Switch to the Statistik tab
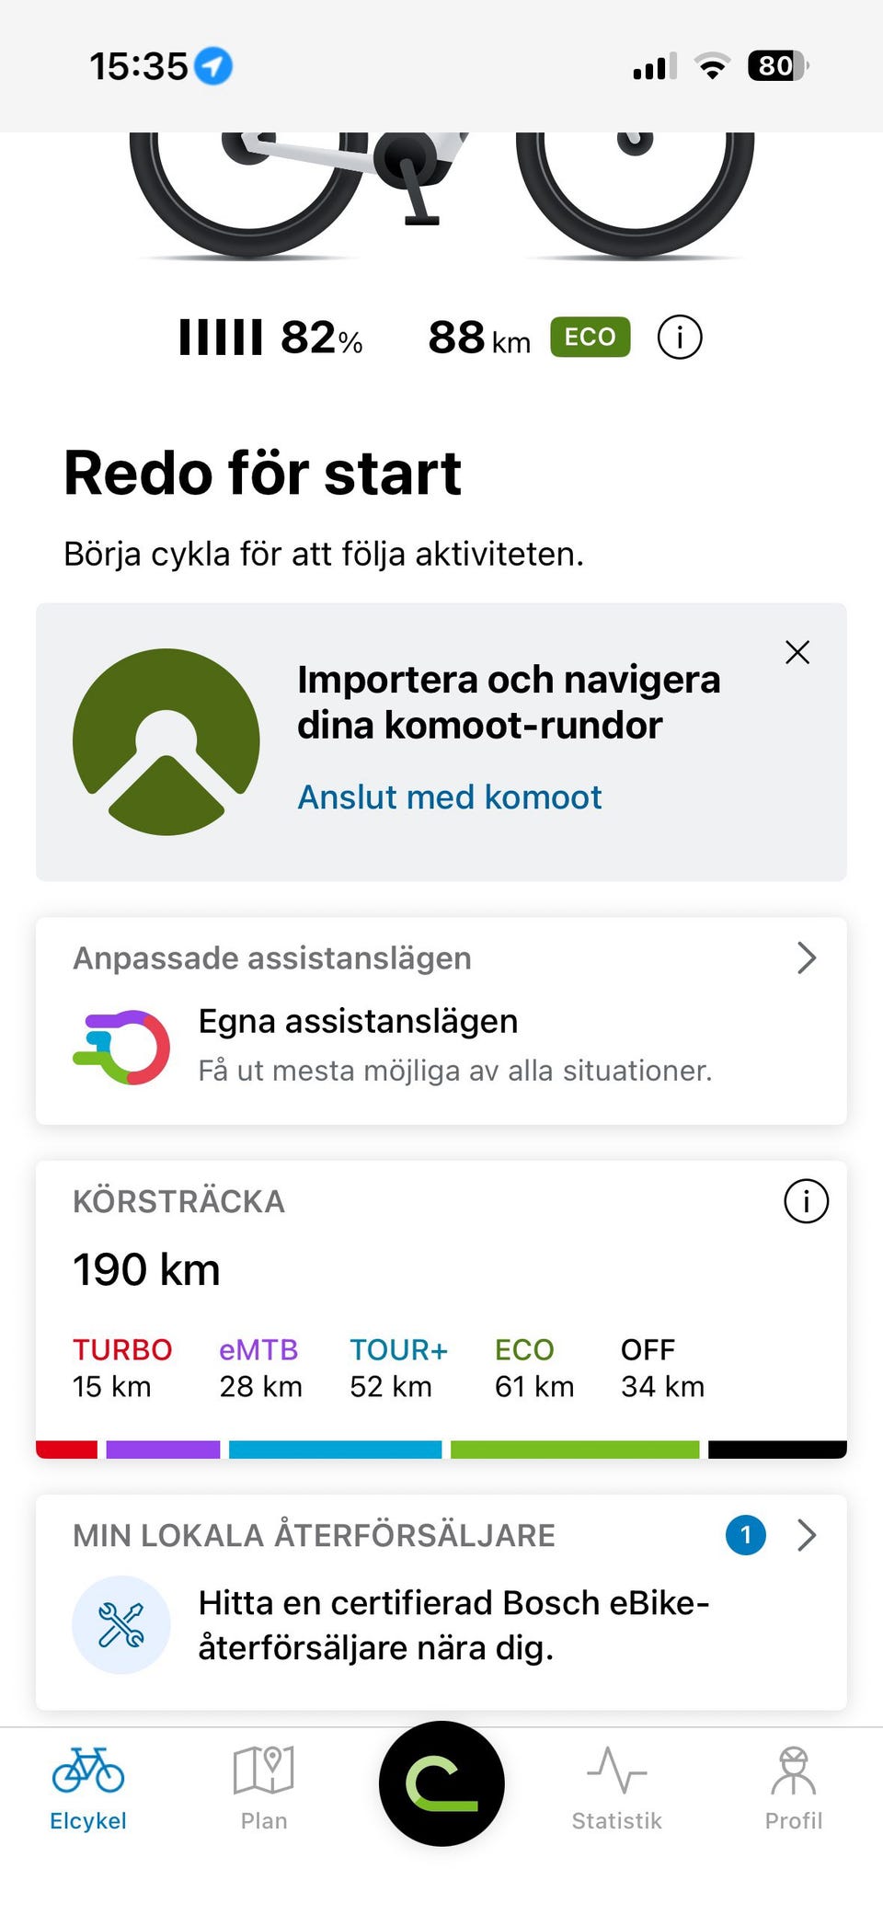 point(617,1789)
